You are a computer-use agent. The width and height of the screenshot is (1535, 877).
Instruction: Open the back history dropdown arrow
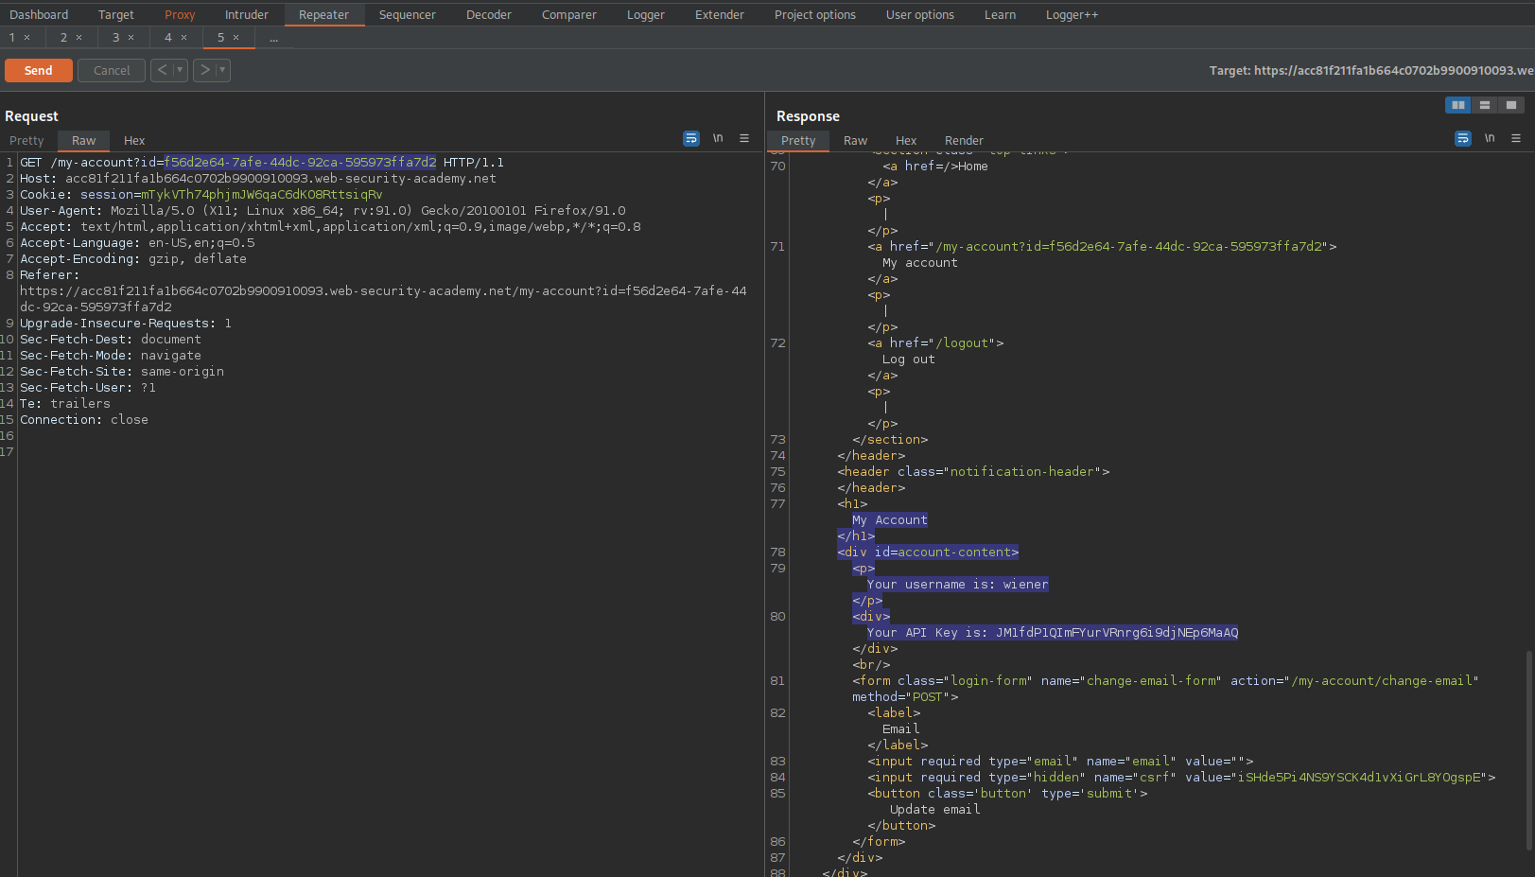coord(181,70)
